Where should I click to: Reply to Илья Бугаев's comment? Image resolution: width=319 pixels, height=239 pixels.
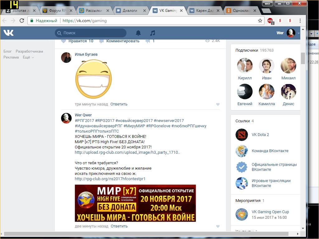119,104
